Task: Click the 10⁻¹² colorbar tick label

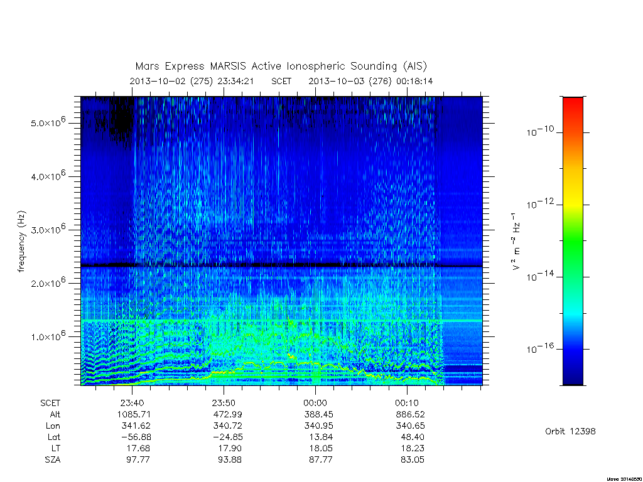Action: (540, 204)
